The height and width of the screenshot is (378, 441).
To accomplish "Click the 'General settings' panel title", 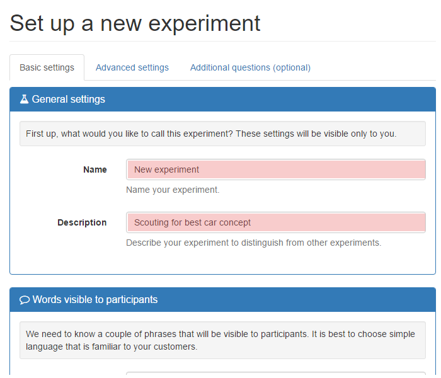I will coord(68,99).
